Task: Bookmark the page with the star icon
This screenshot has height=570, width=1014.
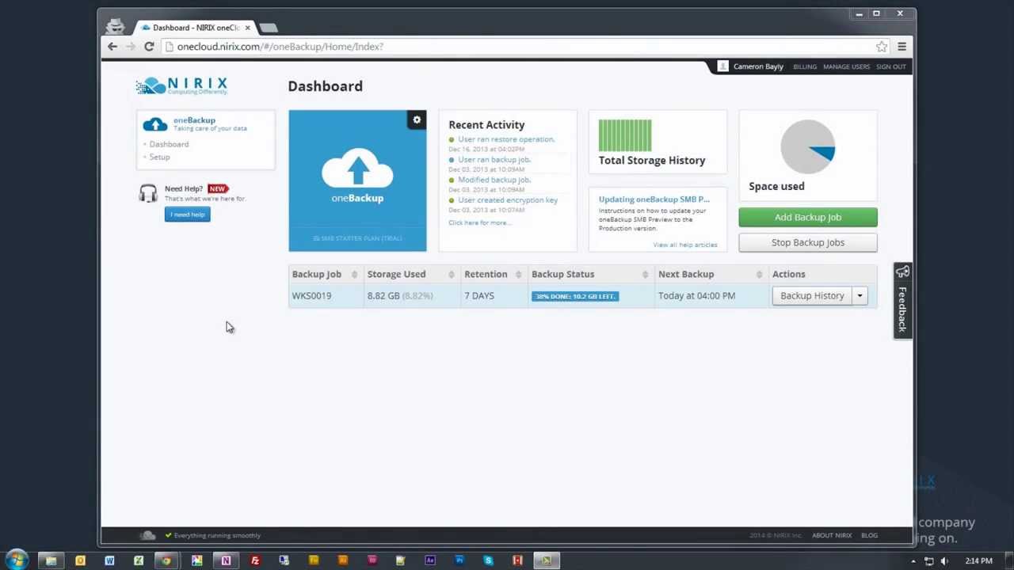Action: 882,47
